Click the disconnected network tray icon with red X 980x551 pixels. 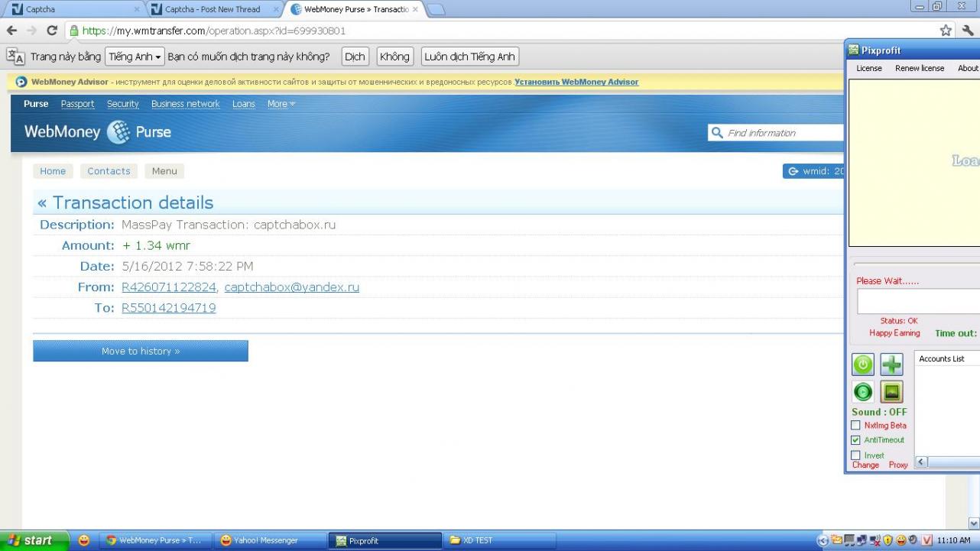(875, 540)
